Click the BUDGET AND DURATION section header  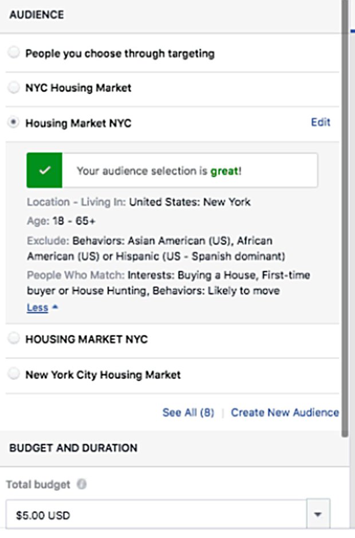(73, 448)
